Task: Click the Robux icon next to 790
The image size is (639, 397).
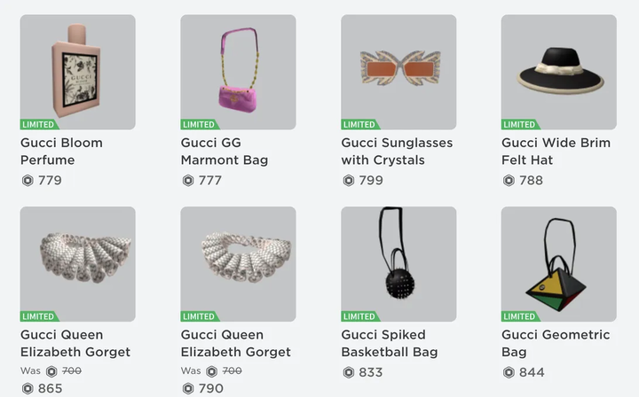Action: tap(187, 388)
